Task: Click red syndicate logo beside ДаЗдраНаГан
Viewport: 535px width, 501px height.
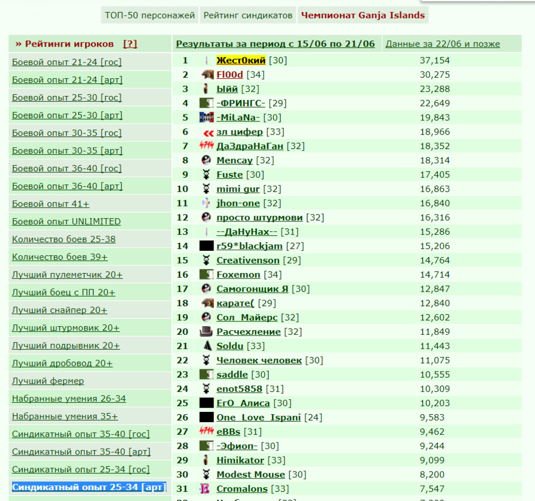Action: [207, 146]
